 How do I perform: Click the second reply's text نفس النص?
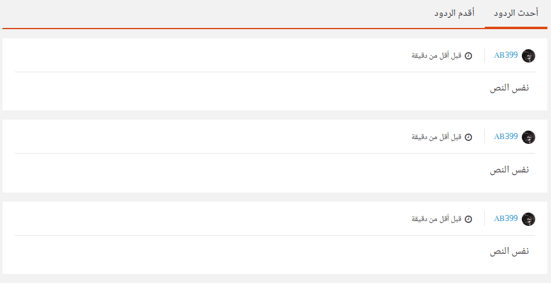(510, 170)
